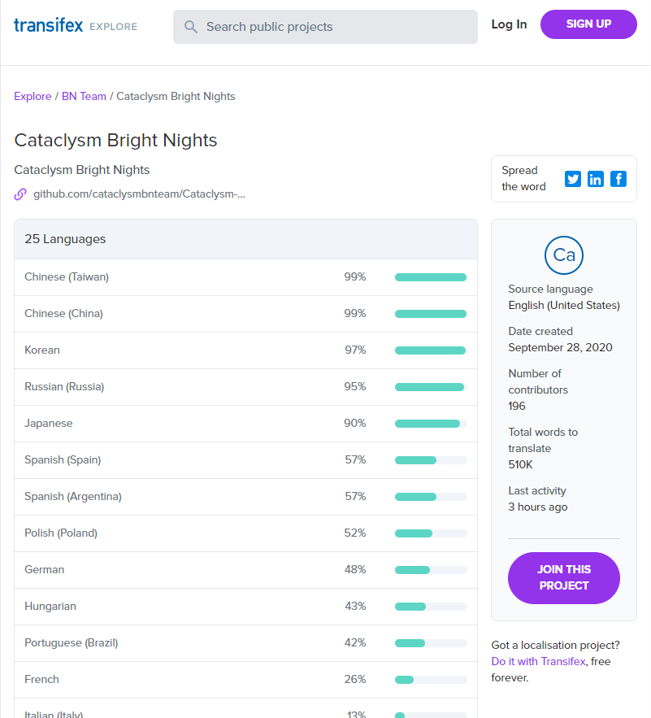Click the purple link icon beside GitHub URL
Viewport: 651px width, 718px height.
20,194
